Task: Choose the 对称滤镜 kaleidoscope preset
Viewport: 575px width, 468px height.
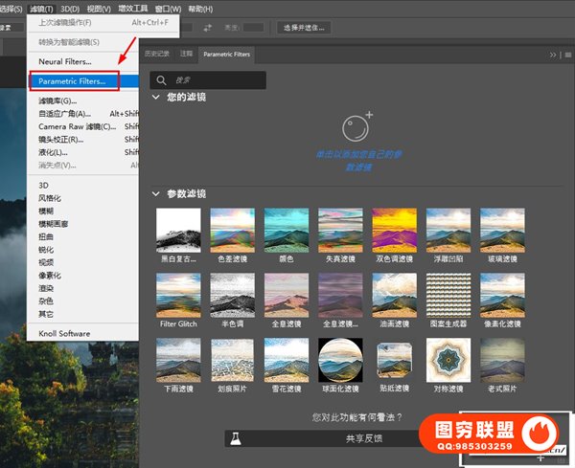Action: (449, 365)
